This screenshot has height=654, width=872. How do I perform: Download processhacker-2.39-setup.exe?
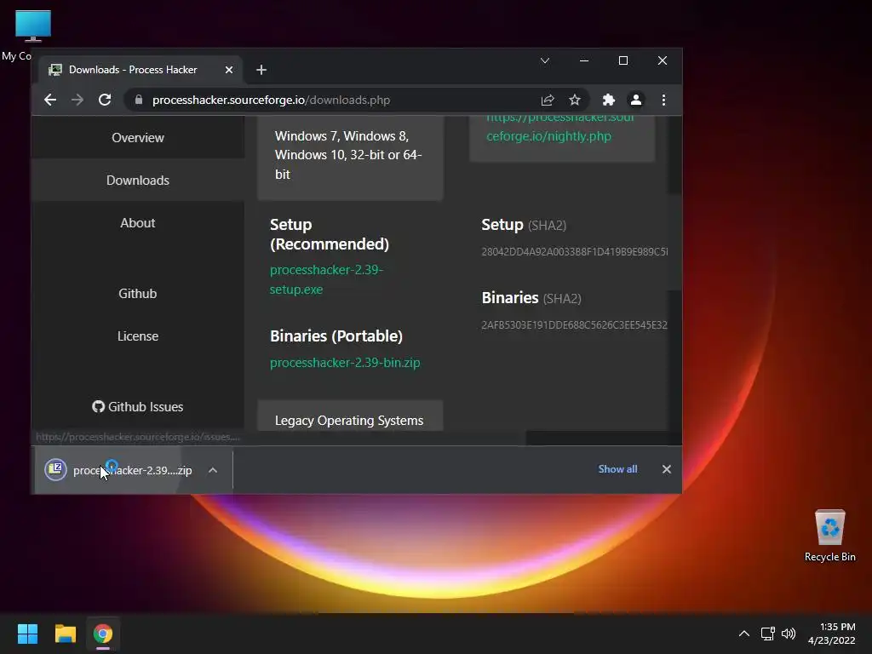click(x=326, y=279)
